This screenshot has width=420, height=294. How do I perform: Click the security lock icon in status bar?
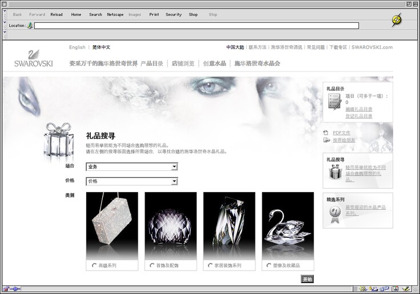pos(6,289)
